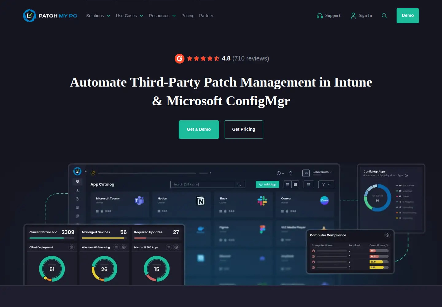The image size is (442, 307).
Task: Click the Support headset icon
Action: click(320, 16)
